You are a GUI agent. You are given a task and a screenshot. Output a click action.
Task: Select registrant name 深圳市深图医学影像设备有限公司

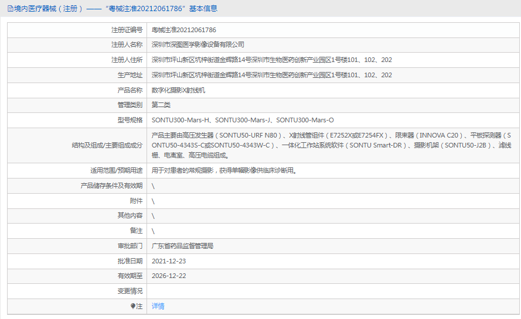[x=197, y=44]
